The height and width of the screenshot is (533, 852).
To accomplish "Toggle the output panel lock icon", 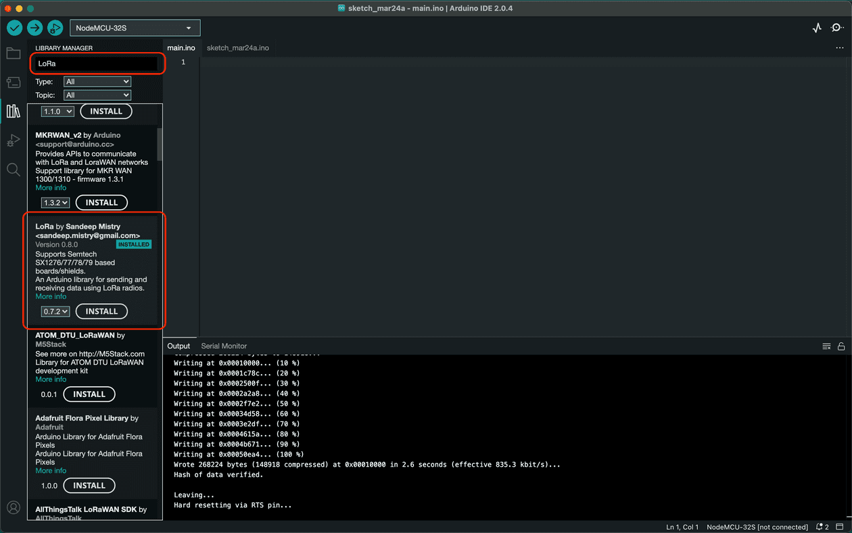I will tap(841, 346).
